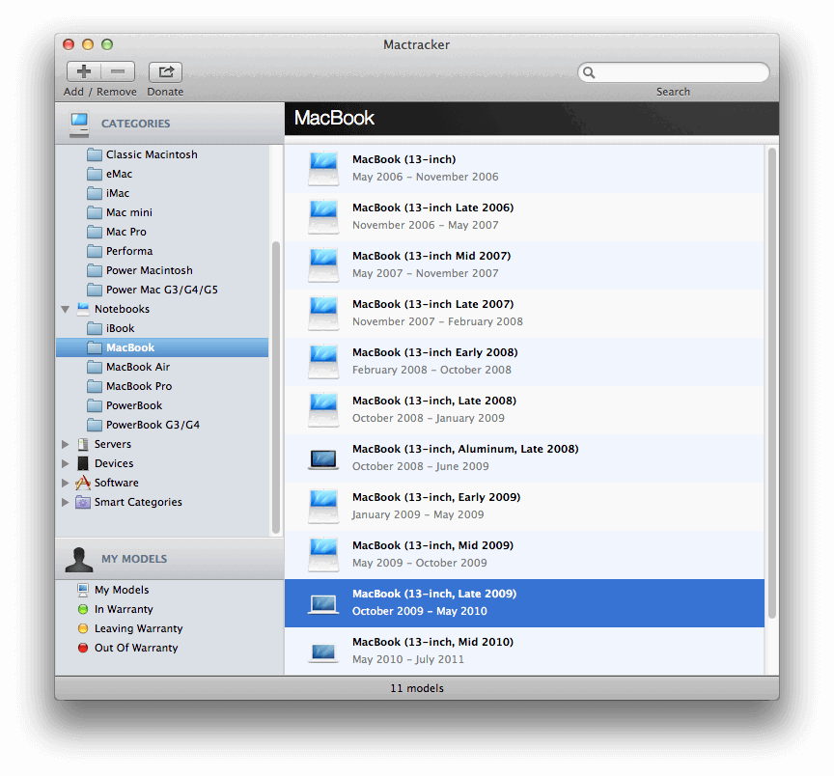The width and height of the screenshot is (834, 776).
Task: Click thumbnail of MacBook Mid 2009
Action: (323, 554)
